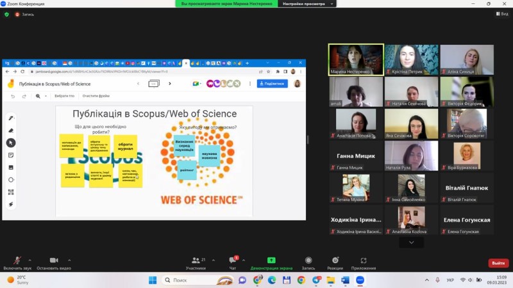This screenshot has width=513, height=288.
Task: Open the Jamboard frame bar thumbnail
Action: [x=154, y=84]
